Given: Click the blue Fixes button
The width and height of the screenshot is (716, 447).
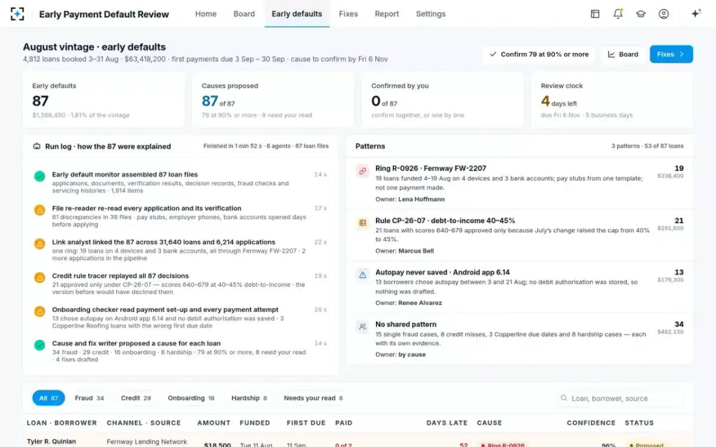Looking at the screenshot, I should pyautogui.click(x=671, y=54).
